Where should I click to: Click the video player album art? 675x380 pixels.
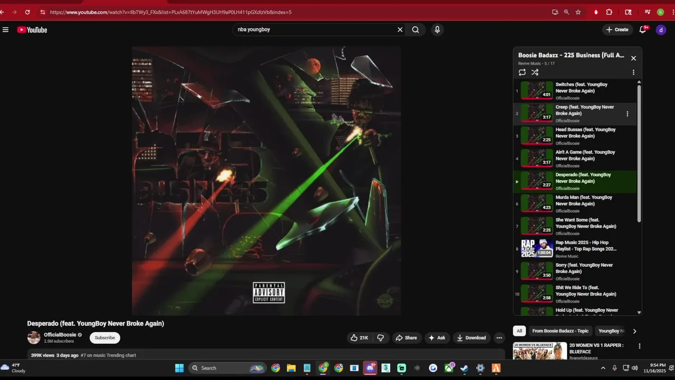coord(266,180)
